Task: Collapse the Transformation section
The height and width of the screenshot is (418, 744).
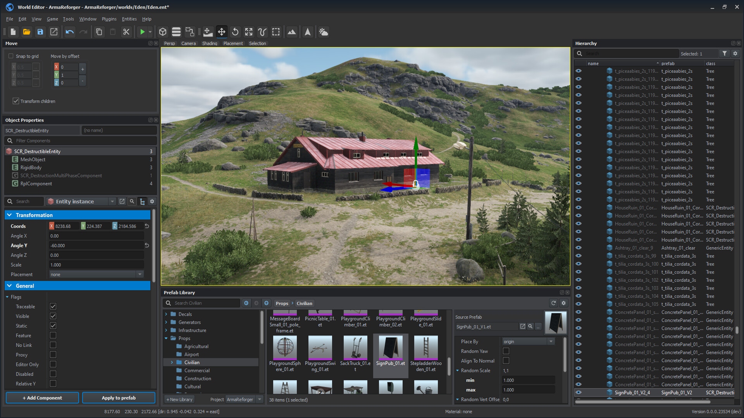Action: pos(10,215)
